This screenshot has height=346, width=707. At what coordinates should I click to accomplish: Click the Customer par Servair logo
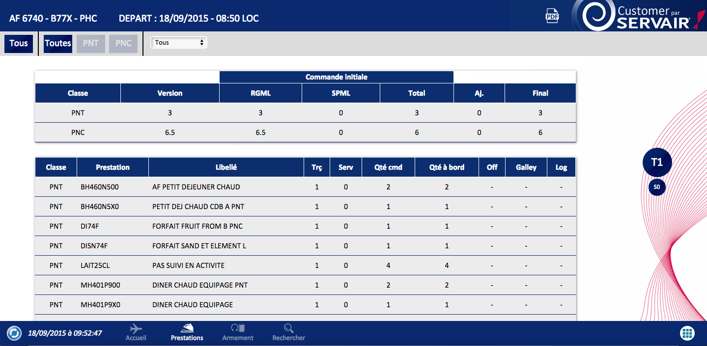pos(638,16)
